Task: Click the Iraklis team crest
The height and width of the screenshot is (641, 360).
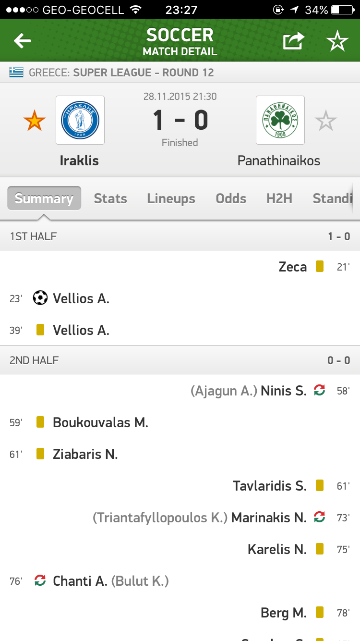Action: [80, 120]
